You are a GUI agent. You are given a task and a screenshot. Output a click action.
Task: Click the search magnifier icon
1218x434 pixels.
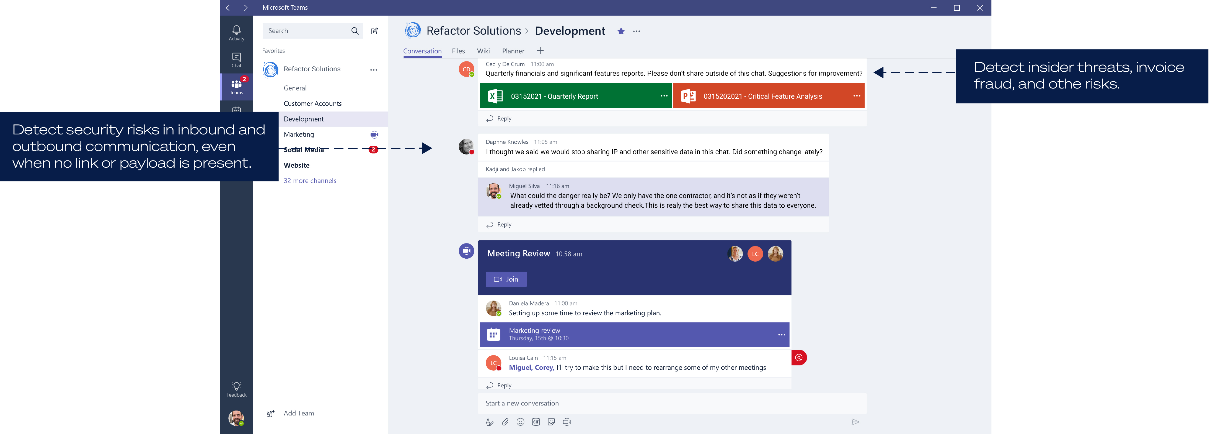click(x=355, y=31)
